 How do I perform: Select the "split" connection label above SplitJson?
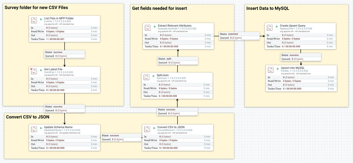[178, 60]
